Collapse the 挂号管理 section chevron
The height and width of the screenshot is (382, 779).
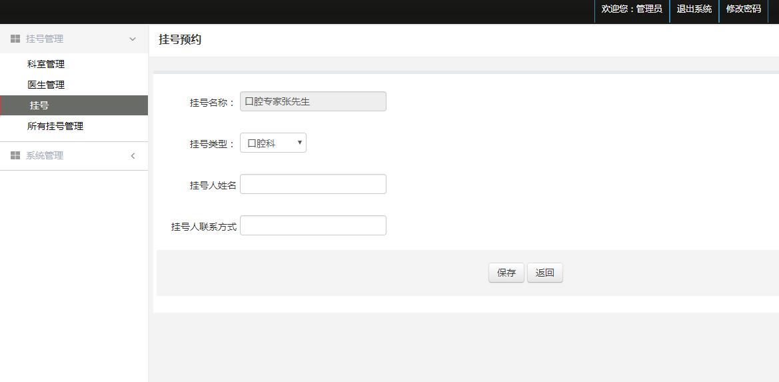click(133, 39)
